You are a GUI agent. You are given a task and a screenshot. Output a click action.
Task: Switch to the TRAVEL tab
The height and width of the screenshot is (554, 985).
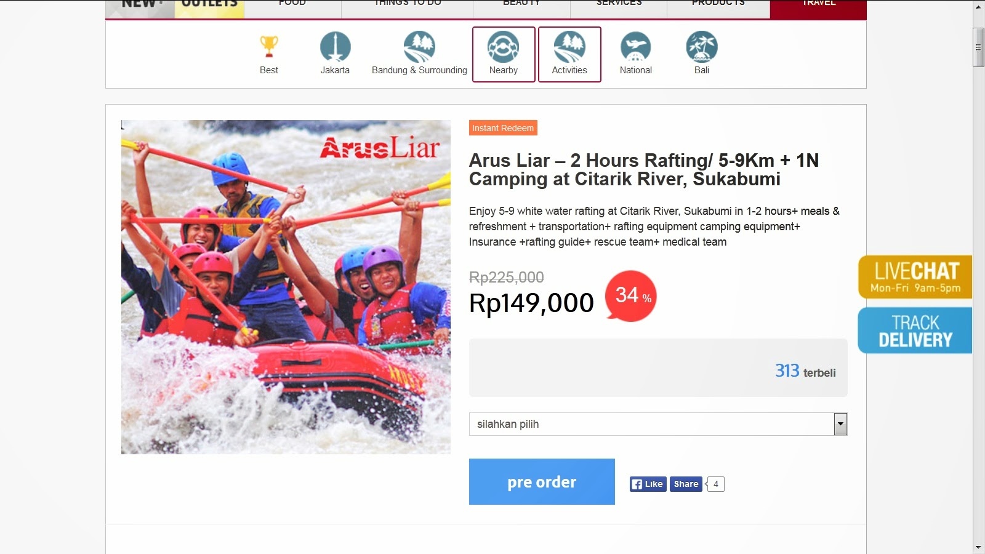(818, 5)
